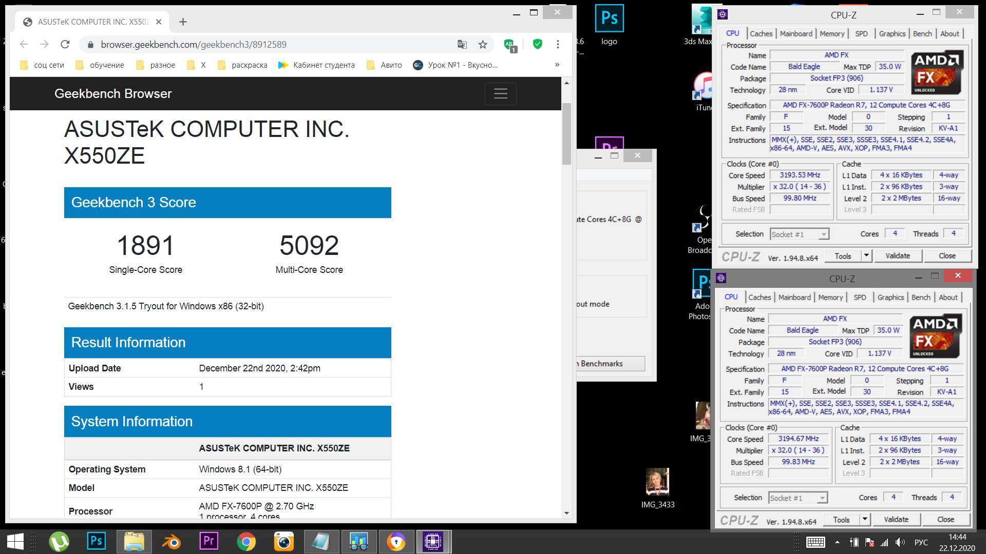Switch to Mainboard tab in upper CPU-Z
The height and width of the screenshot is (554, 986).
coord(796,33)
